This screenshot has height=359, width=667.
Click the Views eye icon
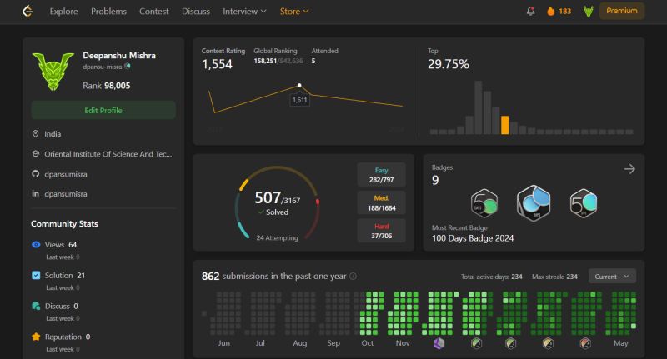click(x=36, y=244)
